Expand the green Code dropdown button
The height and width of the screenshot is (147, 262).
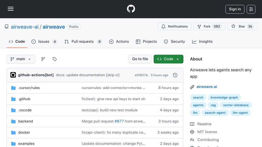[168, 59]
